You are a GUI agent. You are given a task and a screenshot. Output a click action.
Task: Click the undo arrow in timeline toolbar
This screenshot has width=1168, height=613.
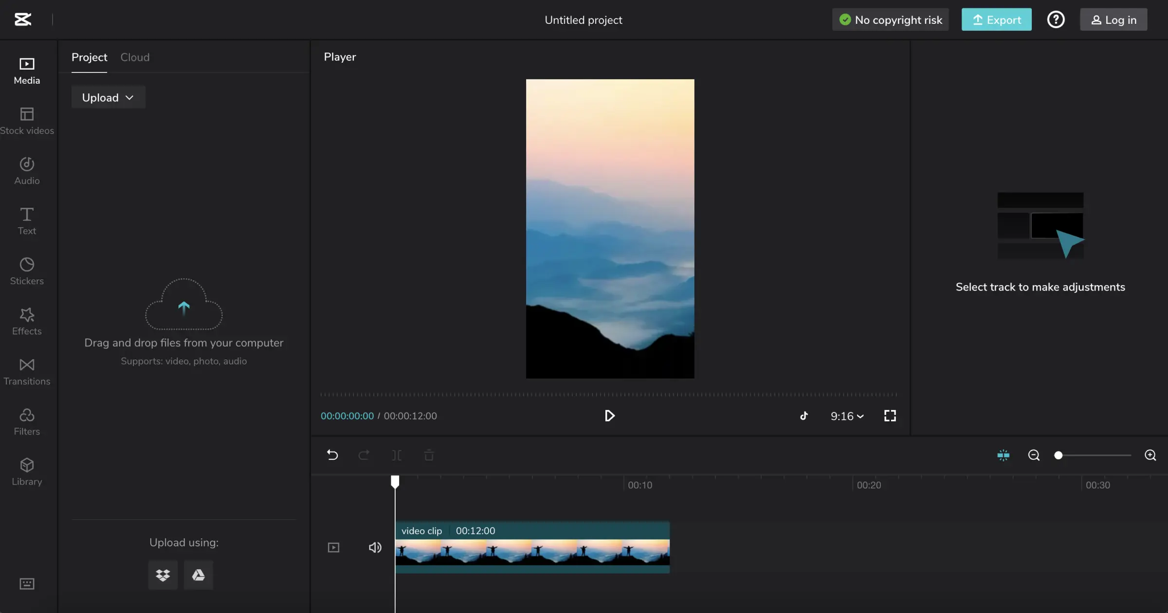[332, 455]
